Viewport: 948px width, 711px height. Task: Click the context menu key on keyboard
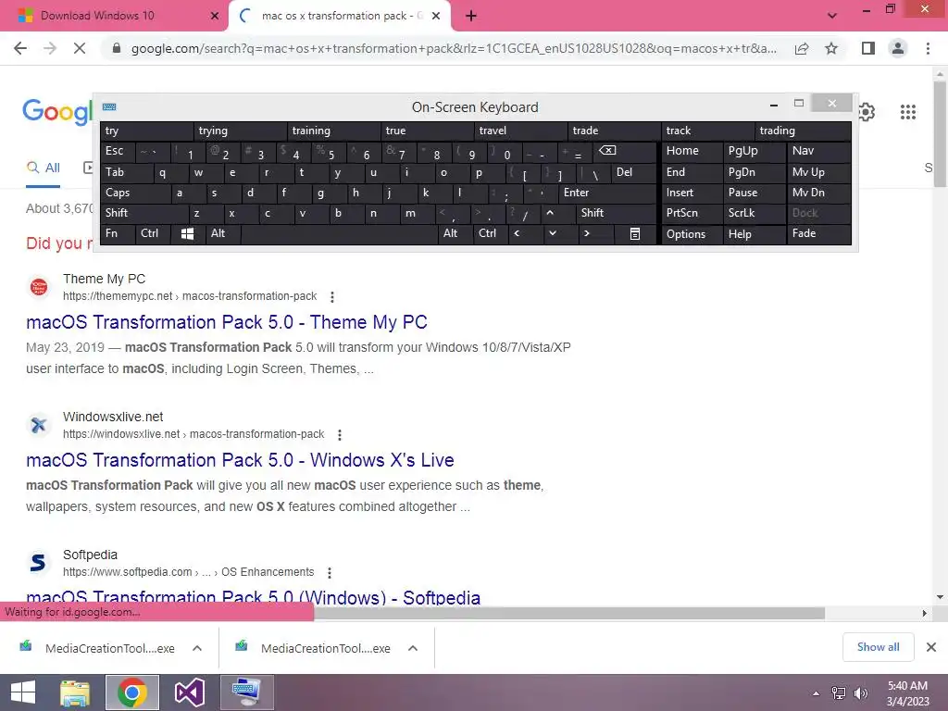[x=635, y=234]
